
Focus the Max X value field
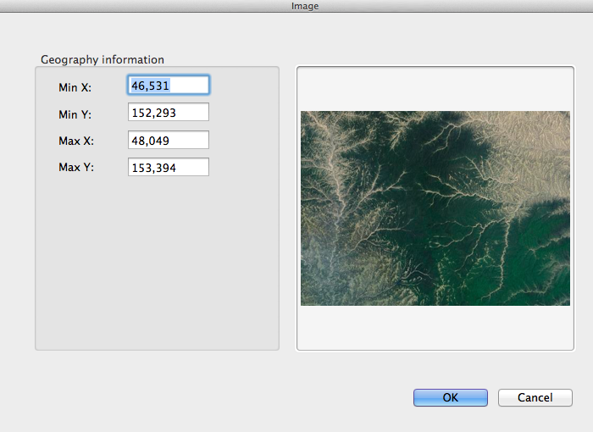point(169,140)
